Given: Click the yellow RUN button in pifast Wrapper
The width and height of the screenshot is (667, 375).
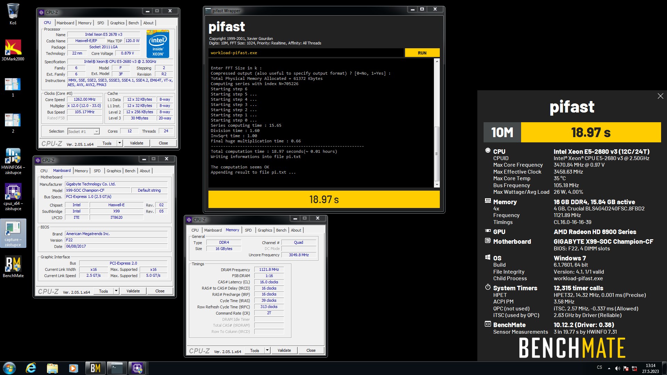Looking at the screenshot, I should pyautogui.click(x=422, y=53).
